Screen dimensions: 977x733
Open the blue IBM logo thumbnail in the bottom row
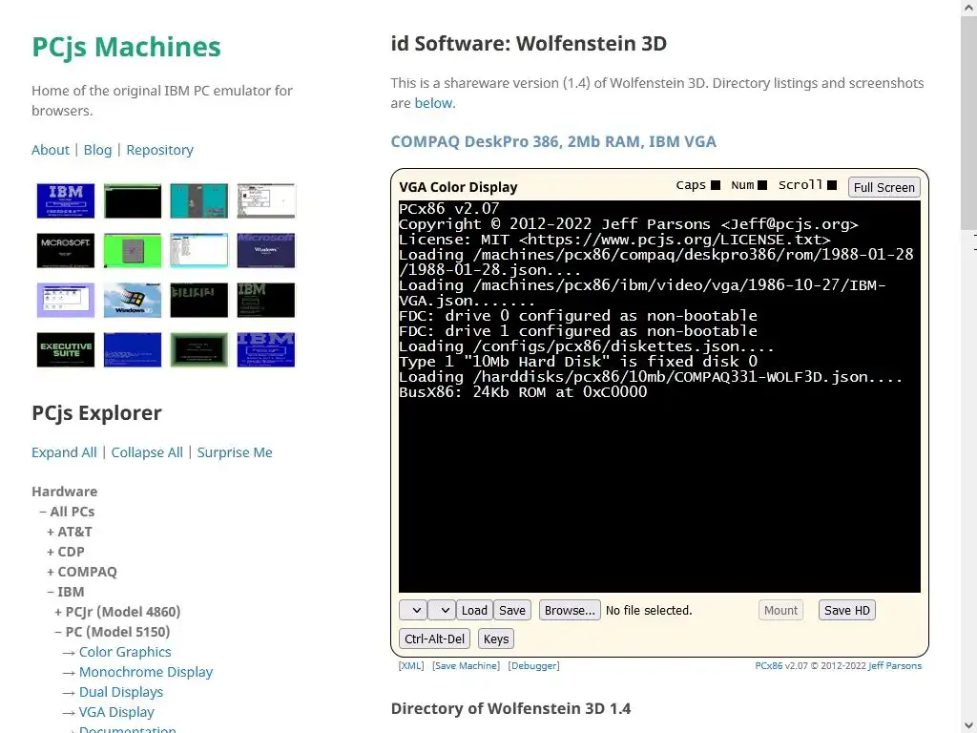pyautogui.click(x=265, y=349)
